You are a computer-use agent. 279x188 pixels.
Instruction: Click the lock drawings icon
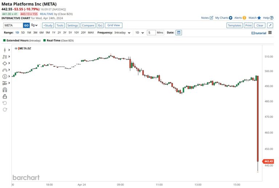5,96
